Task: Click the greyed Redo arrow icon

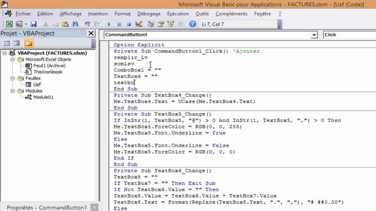Action: tap(97, 24)
